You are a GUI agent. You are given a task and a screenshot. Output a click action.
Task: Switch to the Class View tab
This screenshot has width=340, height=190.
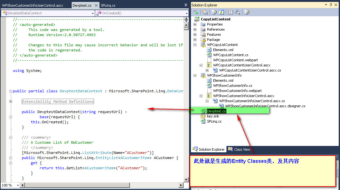tap(239, 149)
